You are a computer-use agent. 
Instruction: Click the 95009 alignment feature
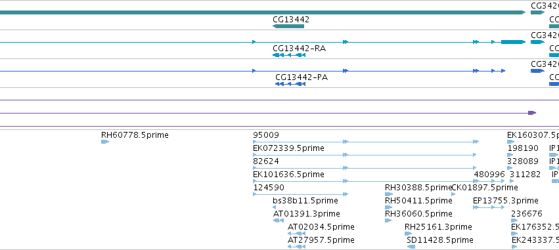coord(366,142)
